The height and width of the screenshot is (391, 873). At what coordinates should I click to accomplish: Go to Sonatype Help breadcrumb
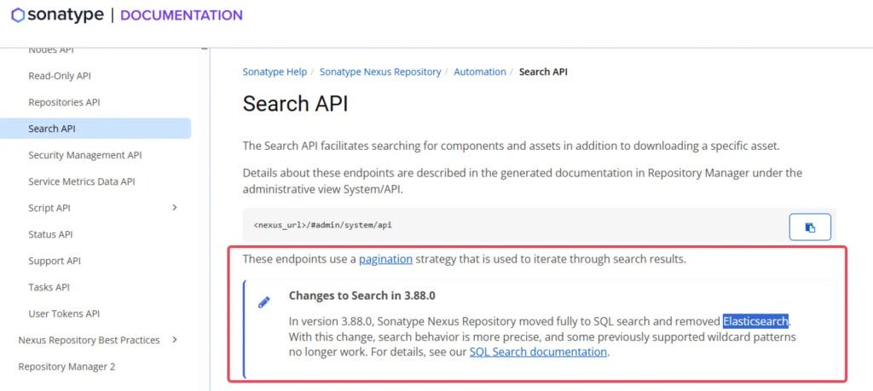point(275,72)
